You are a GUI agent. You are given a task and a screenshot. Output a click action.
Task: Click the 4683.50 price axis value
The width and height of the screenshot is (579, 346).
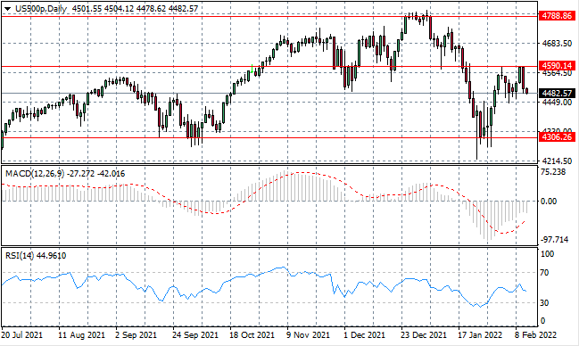(x=557, y=44)
